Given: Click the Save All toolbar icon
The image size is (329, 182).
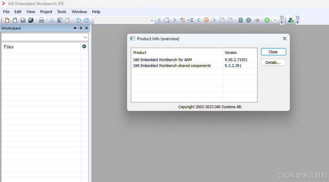Looking at the screenshot, I should pos(31,20).
